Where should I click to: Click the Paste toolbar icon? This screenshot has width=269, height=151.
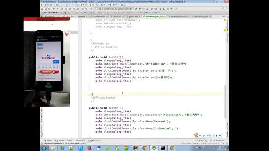pos(69,9)
